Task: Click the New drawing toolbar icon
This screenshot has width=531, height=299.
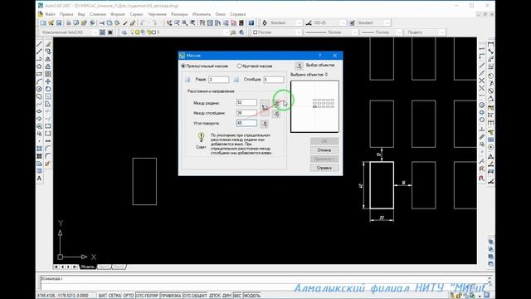Action: tap(43, 22)
